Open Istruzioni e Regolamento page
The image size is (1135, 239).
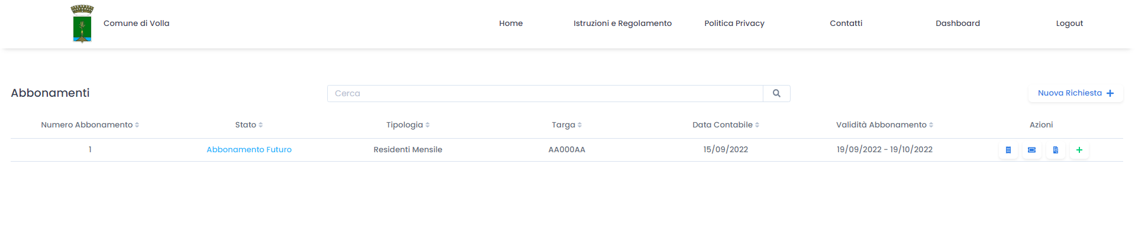(623, 24)
